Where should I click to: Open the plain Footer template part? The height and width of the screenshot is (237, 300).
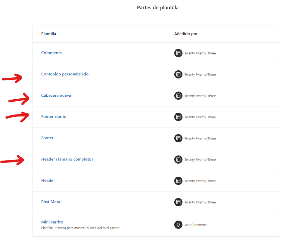47,138
